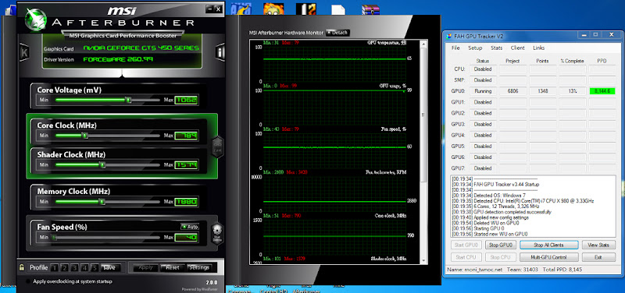
Task: Click the Fan Speed slider track
Action: click(107, 238)
